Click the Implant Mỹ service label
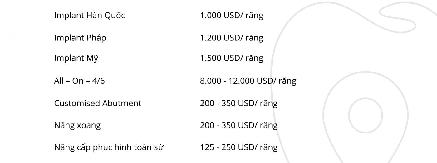 [x=76, y=58]
